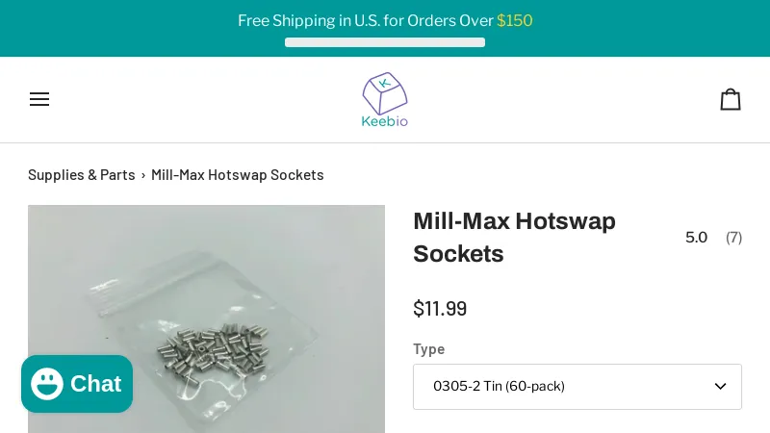Navigate to Supplies & Parts breadcrumb
The height and width of the screenshot is (433, 770).
pos(82,175)
